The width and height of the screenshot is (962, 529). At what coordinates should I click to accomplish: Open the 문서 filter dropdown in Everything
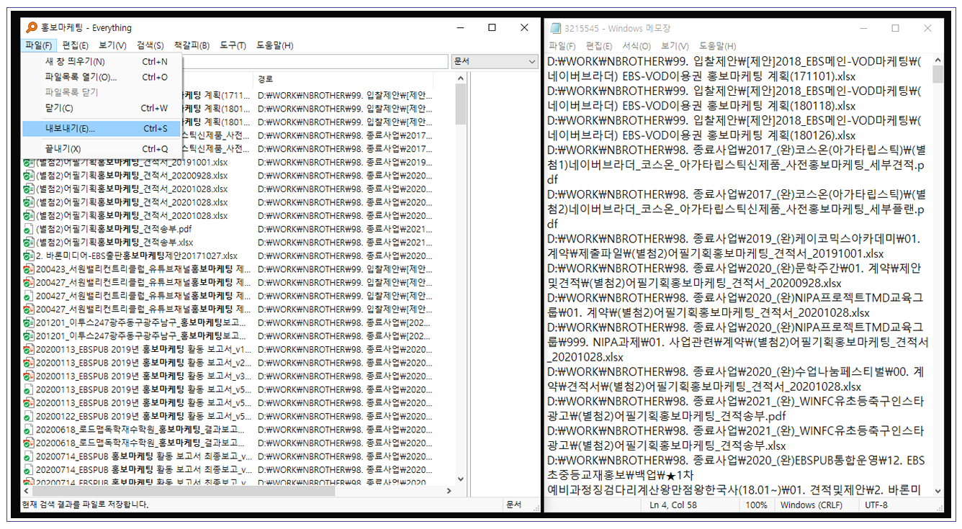[x=494, y=62]
